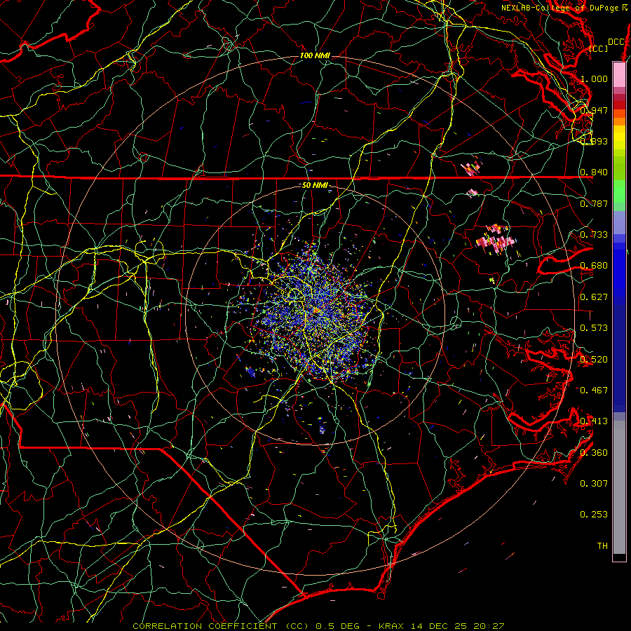The width and height of the screenshot is (631, 631).
Task: Select the 0.467 legend value
Action: pos(594,391)
